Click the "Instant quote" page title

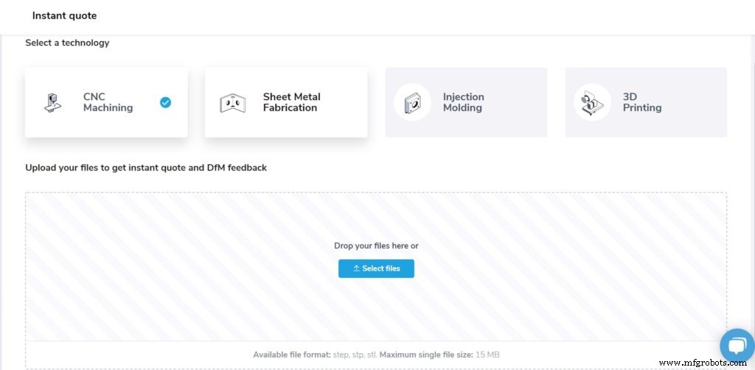(64, 15)
